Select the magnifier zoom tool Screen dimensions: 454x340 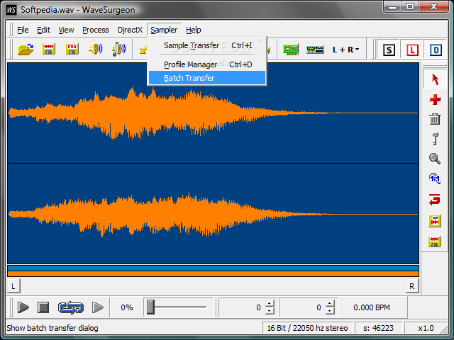coord(435,159)
